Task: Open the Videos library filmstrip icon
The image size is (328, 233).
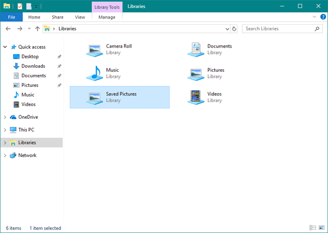Action: click(196, 97)
